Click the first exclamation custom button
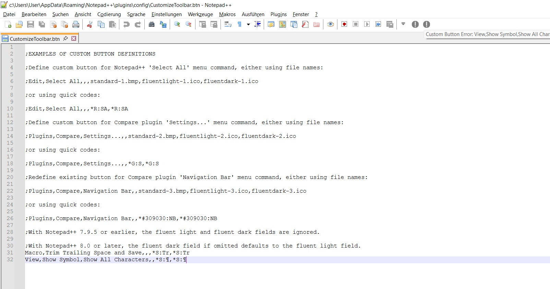This screenshot has height=289, width=550. [415, 24]
